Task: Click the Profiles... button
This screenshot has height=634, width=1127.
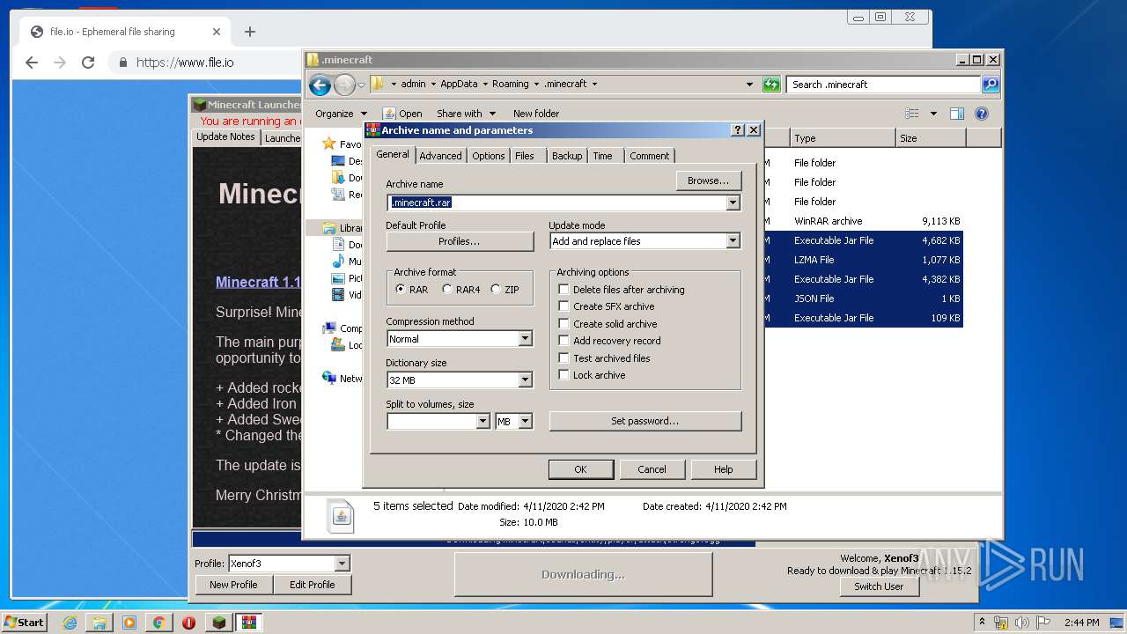Action: click(460, 241)
